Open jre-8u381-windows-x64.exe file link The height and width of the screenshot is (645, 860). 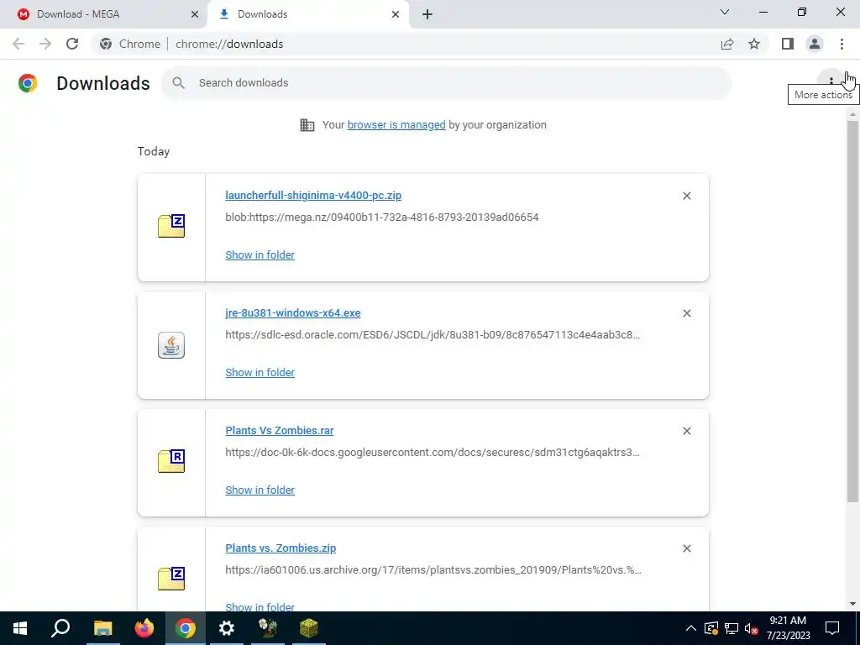pyautogui.click(x=293, y=313)
